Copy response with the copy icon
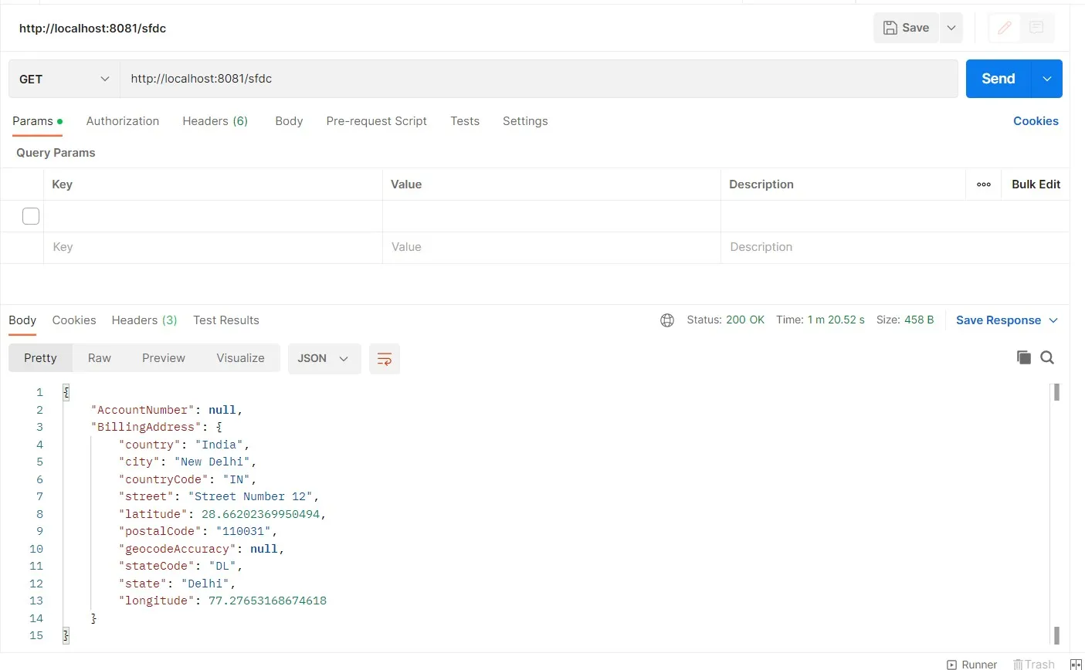This screenshot has width=1085, height=670. point(1024,357)
